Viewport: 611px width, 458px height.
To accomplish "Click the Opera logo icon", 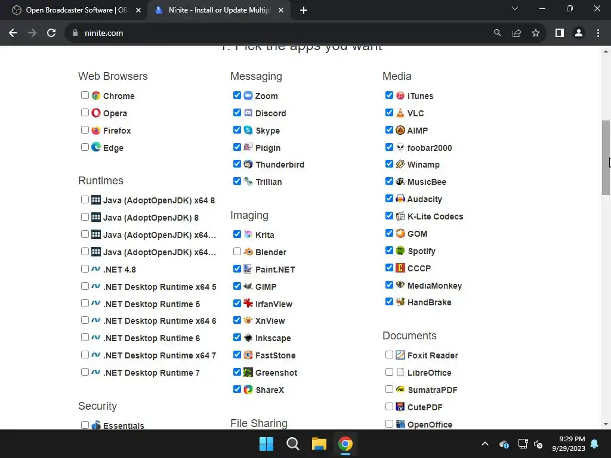I will [x=96, y=113].
